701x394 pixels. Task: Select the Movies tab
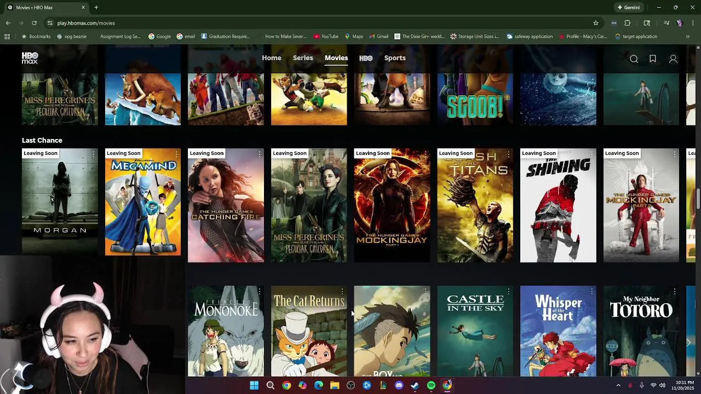[x=336, y=58]
